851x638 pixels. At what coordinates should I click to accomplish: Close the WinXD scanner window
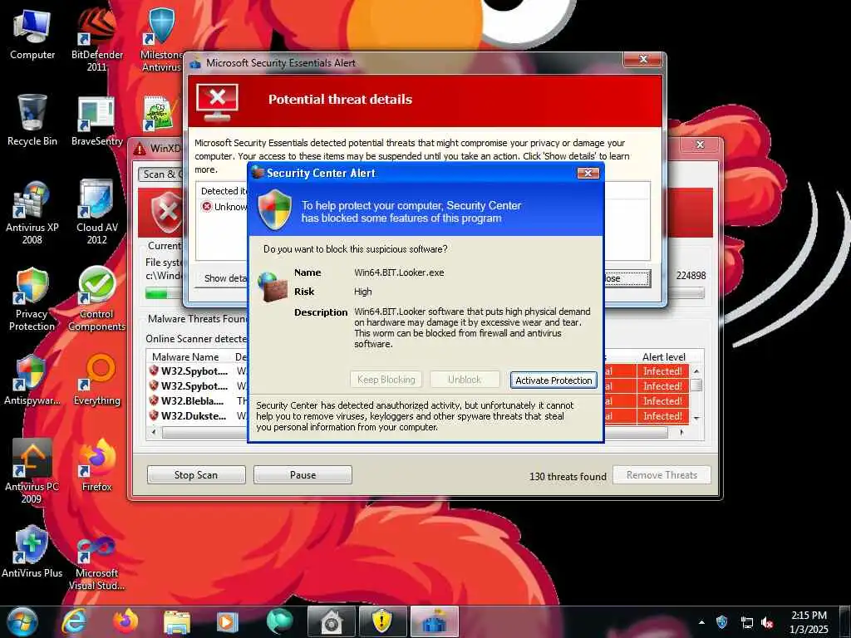coord(700,145)
